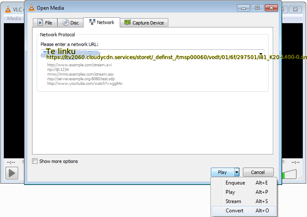Click the rtsp://server.example.org:8080/test.sdp example
Screen dimensions: 307x217
pyautogui.click(x=81, y=79)
